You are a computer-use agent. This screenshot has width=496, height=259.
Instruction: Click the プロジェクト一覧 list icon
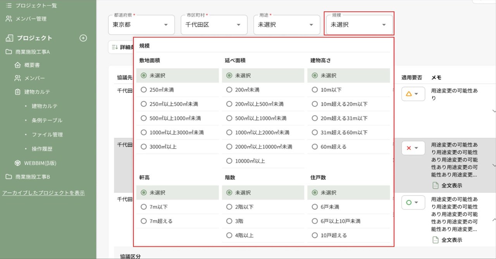pyautogui.click(x=9, y=5)
